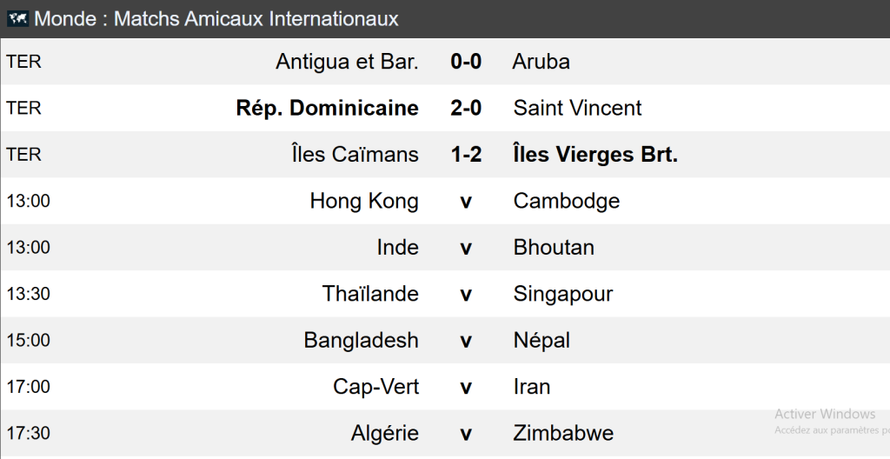Click the world map icon in header
Screen dimensions: 890x459
(17, 18)
